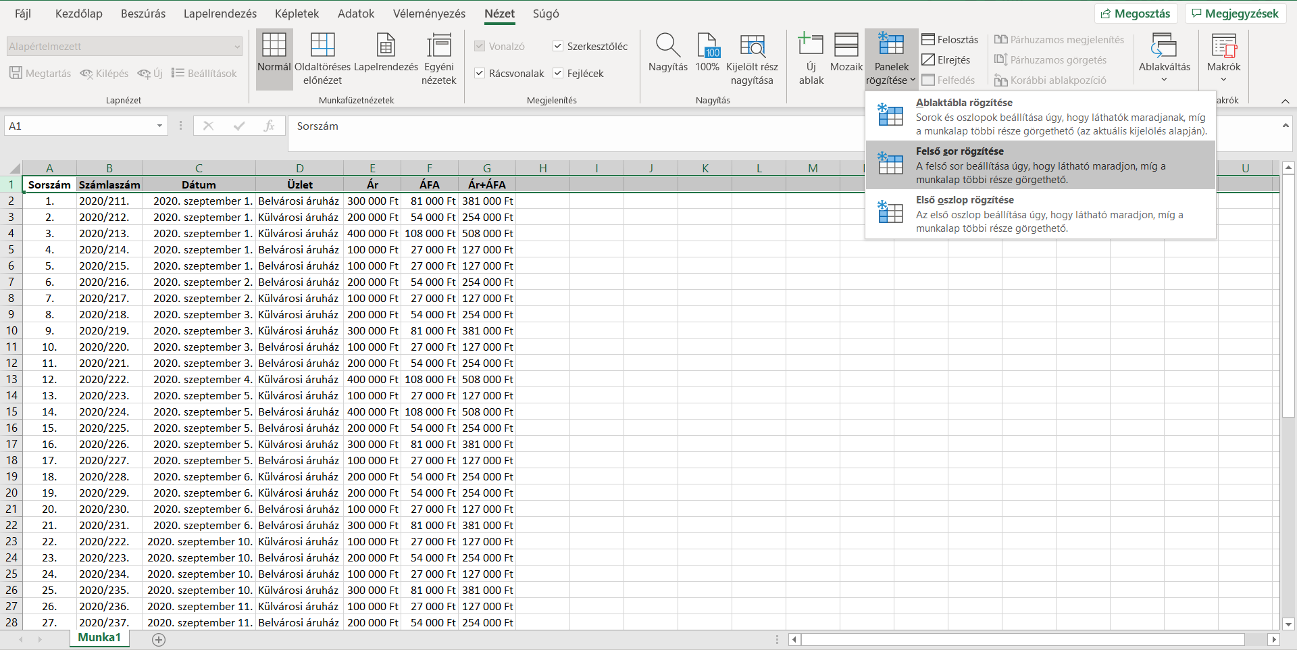The height and width of the screenshot is (650, 1297).
Task: Open the Képletek tab
Action: 297,14
